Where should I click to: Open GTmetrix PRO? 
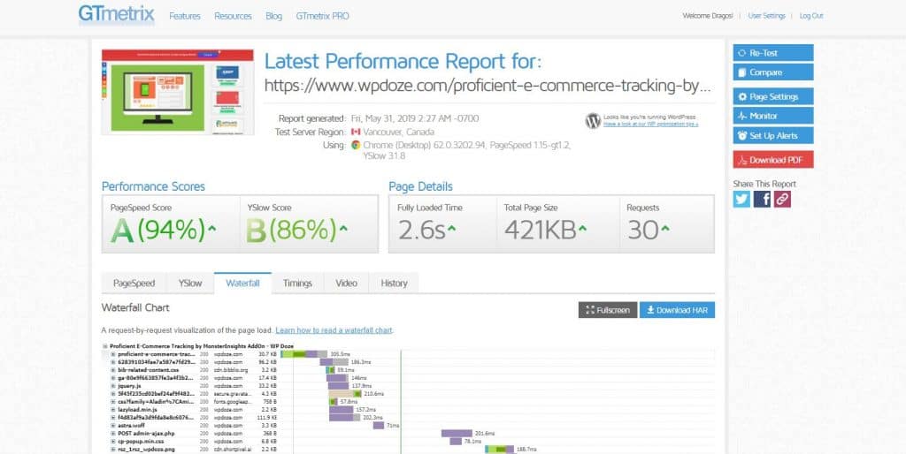[x=322, y=16]
